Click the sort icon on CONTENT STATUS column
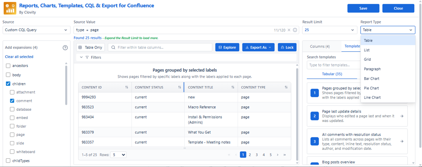 [x=180, y=87]
